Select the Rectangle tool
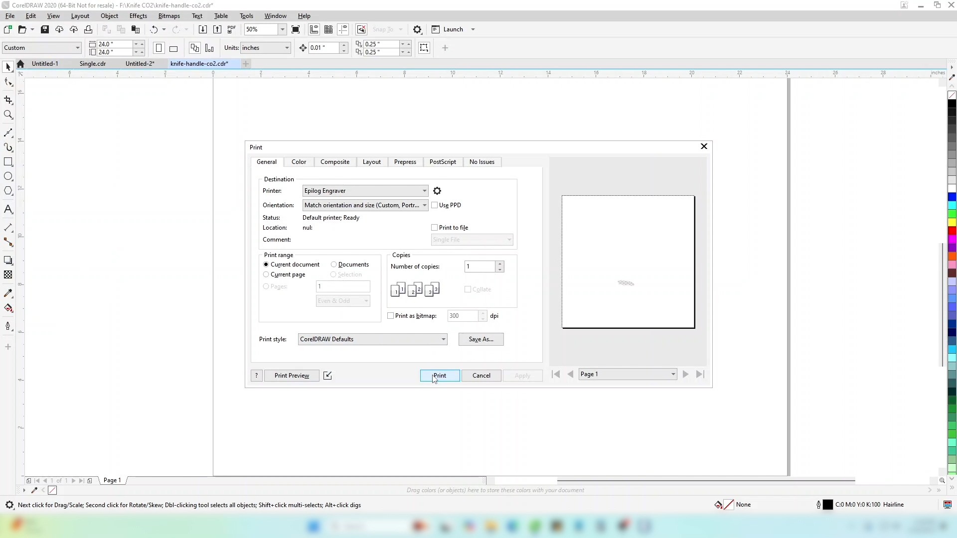The width and height of the screenshot is (957, 538). (8, 162)
